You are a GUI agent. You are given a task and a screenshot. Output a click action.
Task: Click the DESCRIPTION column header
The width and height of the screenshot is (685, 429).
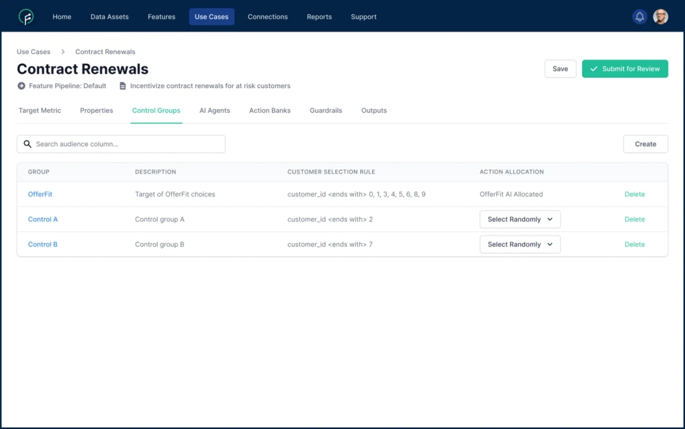pyautogui.click(x=155, y=172)
